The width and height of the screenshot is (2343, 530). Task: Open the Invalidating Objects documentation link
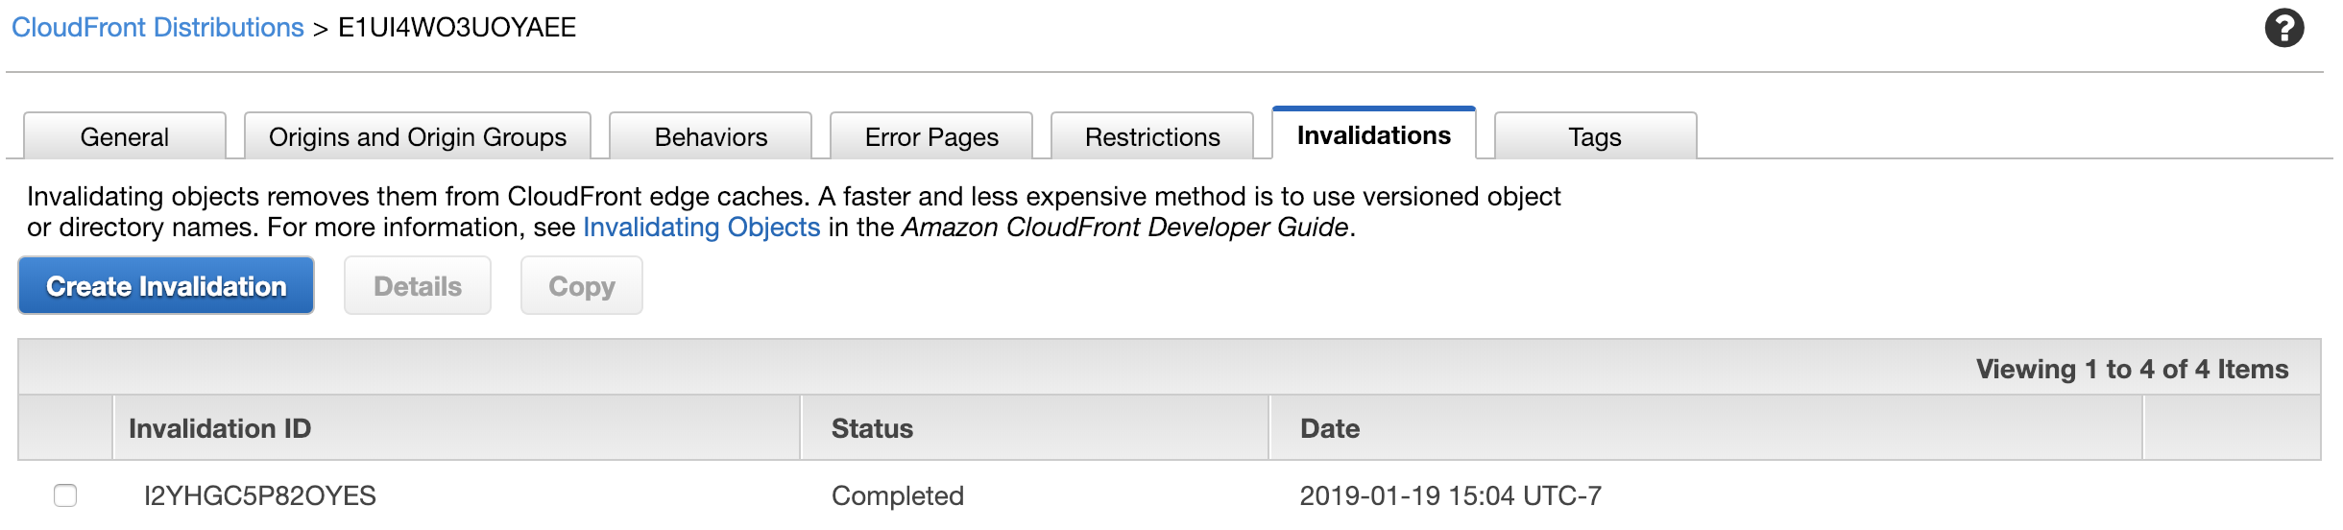(x=701, y=228)
